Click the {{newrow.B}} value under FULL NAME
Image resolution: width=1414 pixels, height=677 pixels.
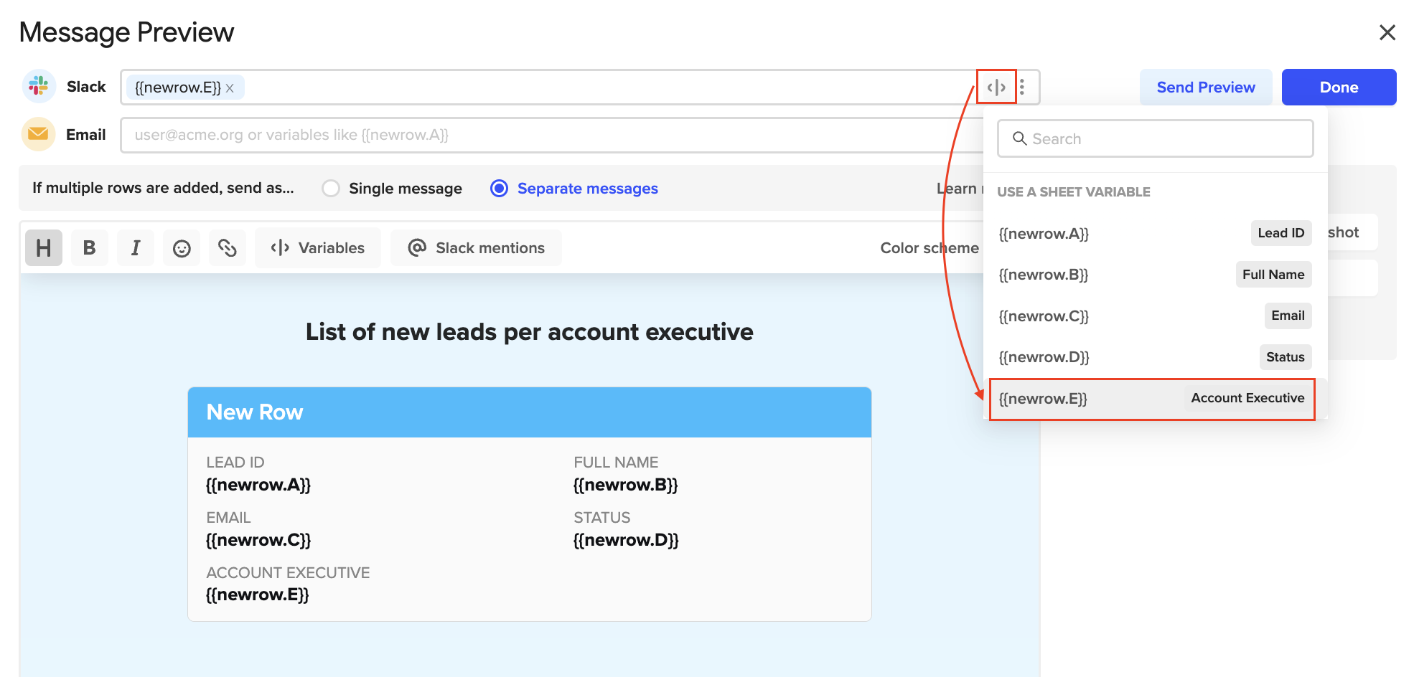point(626,485)
